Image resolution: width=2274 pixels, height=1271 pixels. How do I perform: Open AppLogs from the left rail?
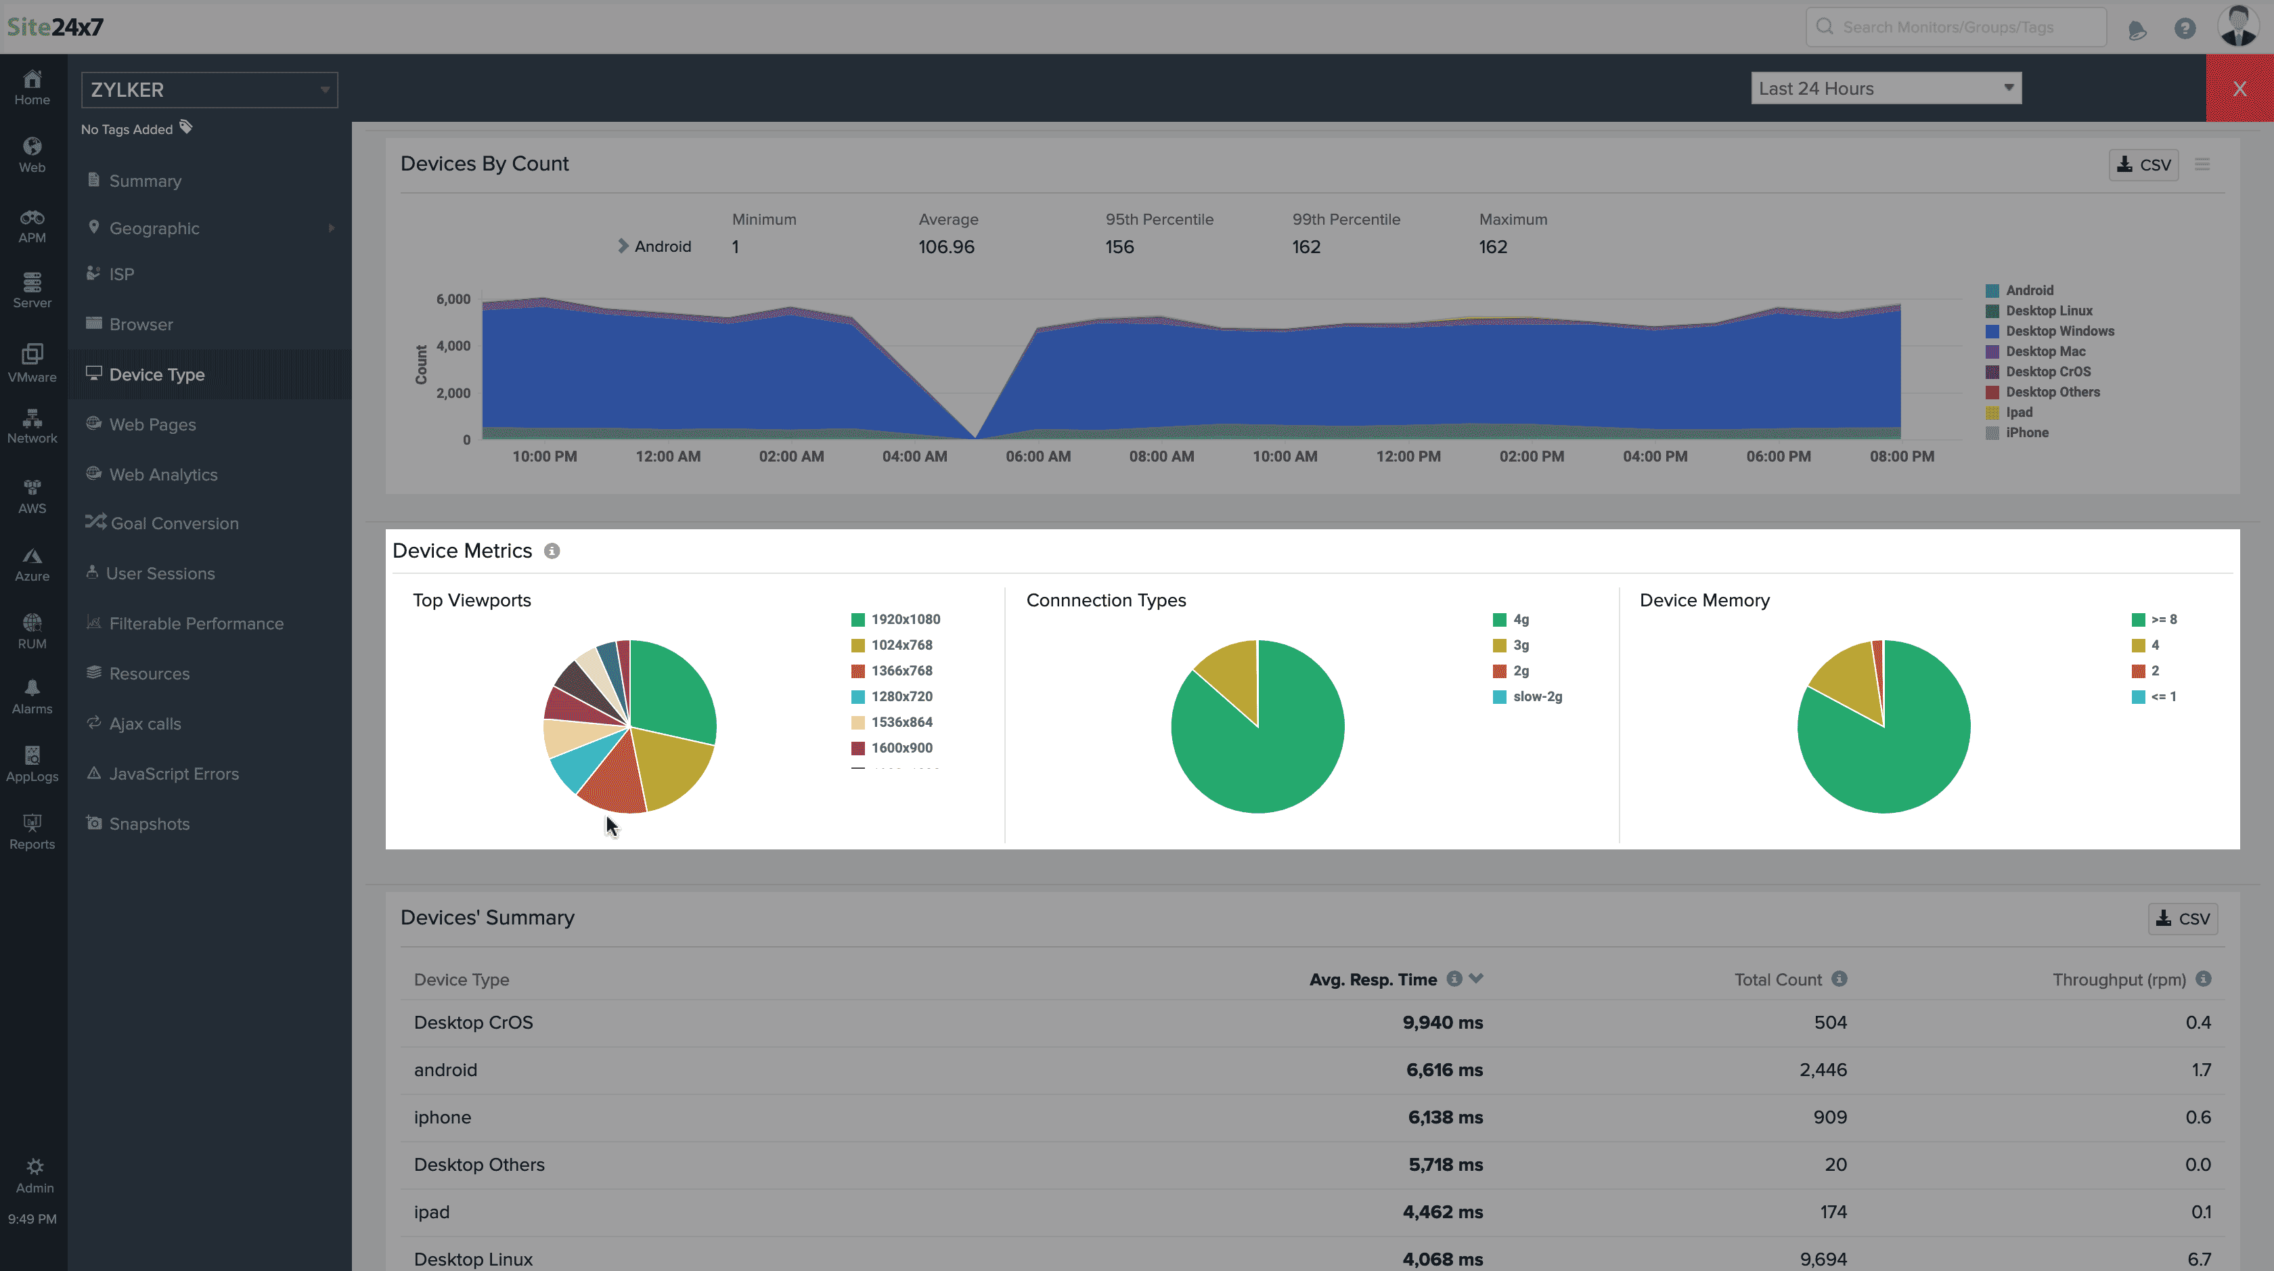point(32,763)
